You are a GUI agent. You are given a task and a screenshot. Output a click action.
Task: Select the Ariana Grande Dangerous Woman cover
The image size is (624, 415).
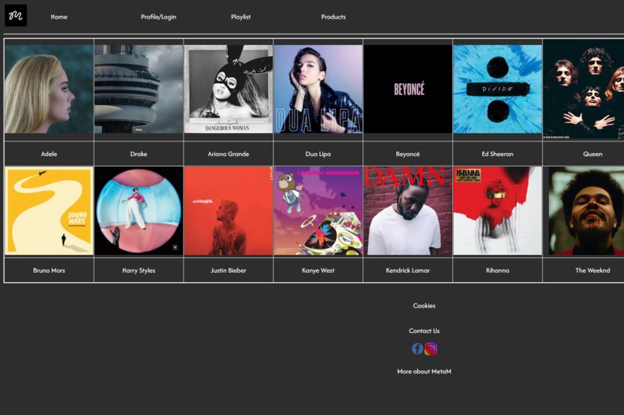pos(228,89)
